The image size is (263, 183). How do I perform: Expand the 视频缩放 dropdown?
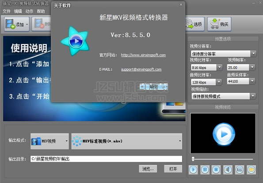[x=253, y=96]
